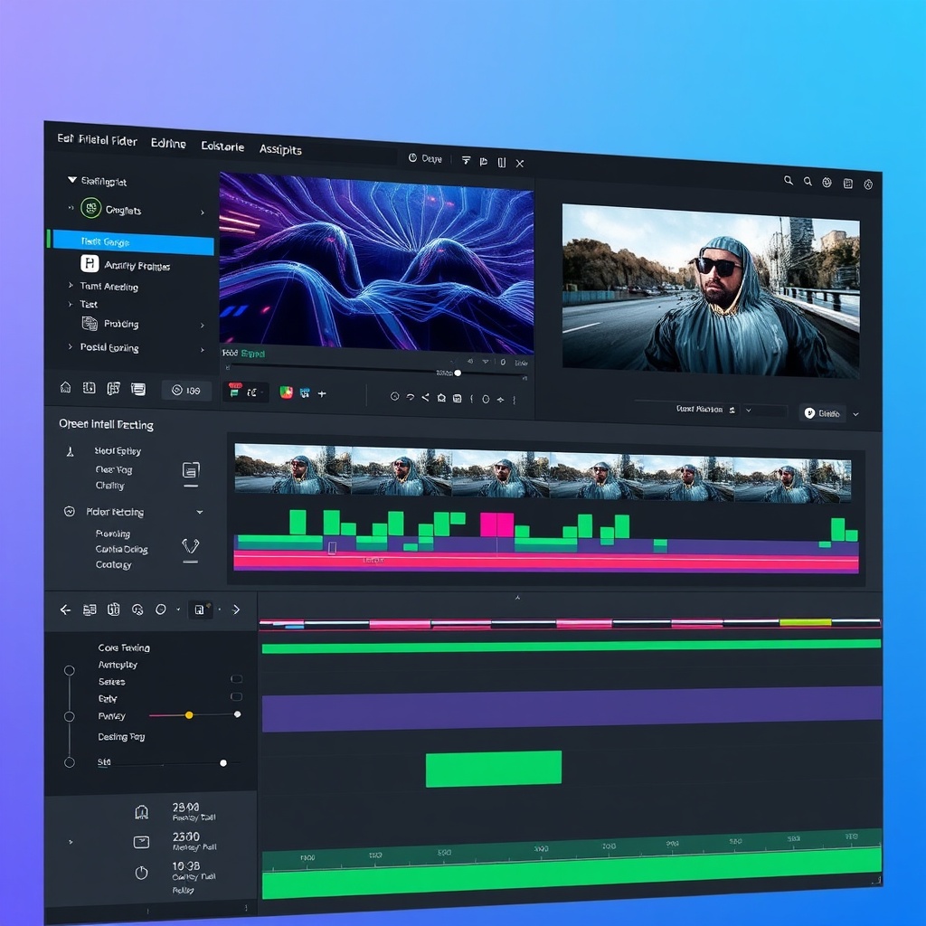
Task: Select the short green clip below the purple track
Action: point(494,769)
